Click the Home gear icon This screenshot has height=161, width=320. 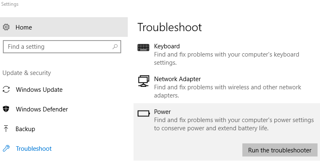point(6,27)
